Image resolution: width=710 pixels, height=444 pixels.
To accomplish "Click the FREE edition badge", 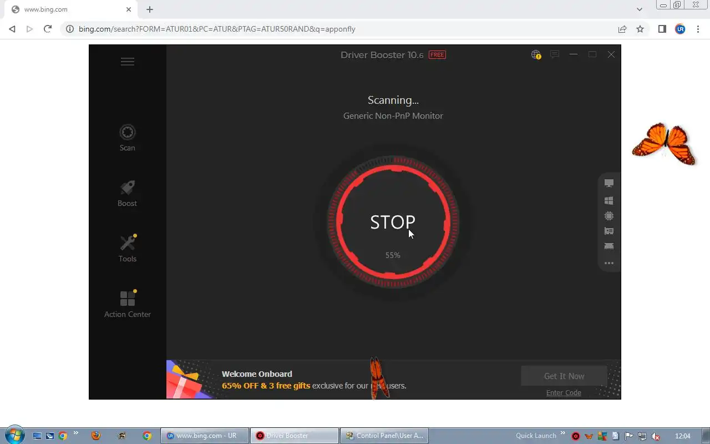I will coord(437,54).
